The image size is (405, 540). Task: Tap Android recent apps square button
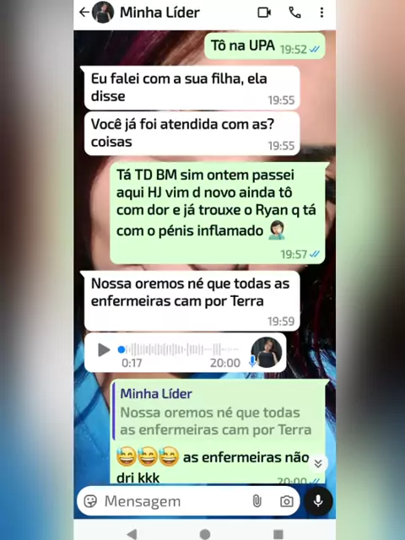[x=278, y=534]
